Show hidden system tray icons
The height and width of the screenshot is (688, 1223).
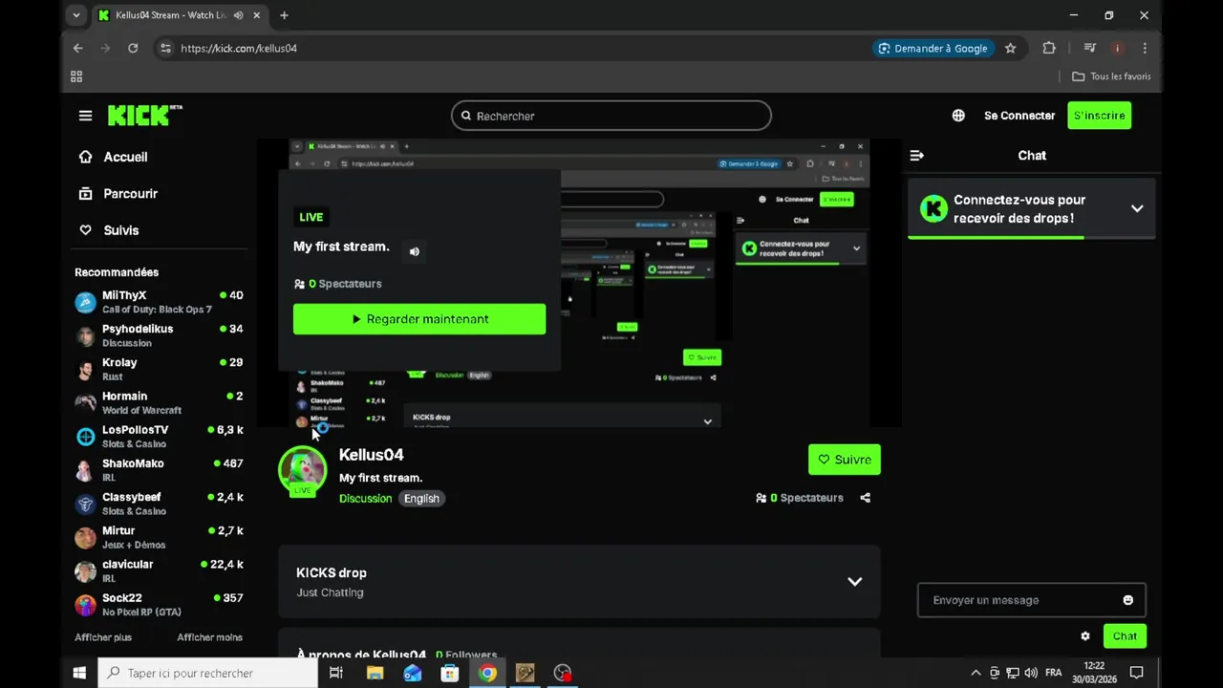(976, 673)
